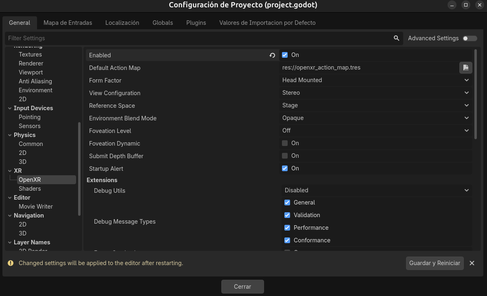Image resolution: width=487 pixels, height=296 pixels.
Task: Expand Debug Utils dropdown
Action: [376, 190]
